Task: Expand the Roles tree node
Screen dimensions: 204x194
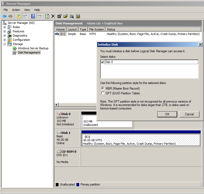Action: 5,27
